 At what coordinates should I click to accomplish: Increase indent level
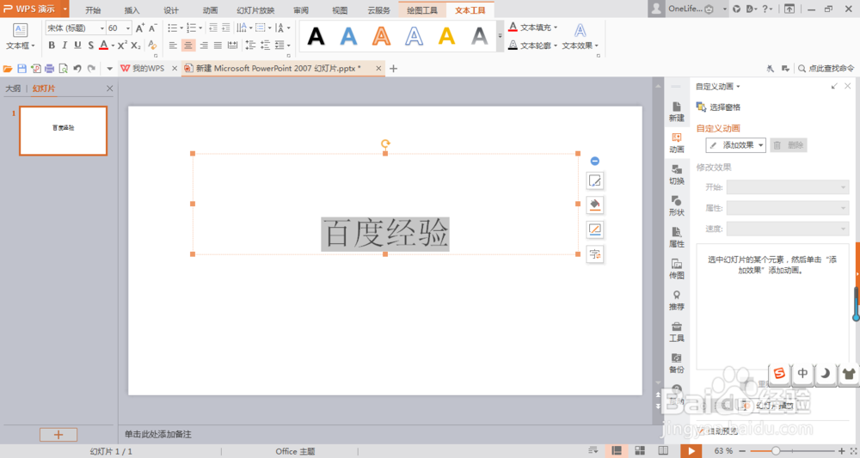click(x=226, y=28)
